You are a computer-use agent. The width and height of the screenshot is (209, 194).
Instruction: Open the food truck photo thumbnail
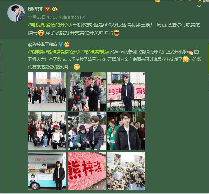47,171
